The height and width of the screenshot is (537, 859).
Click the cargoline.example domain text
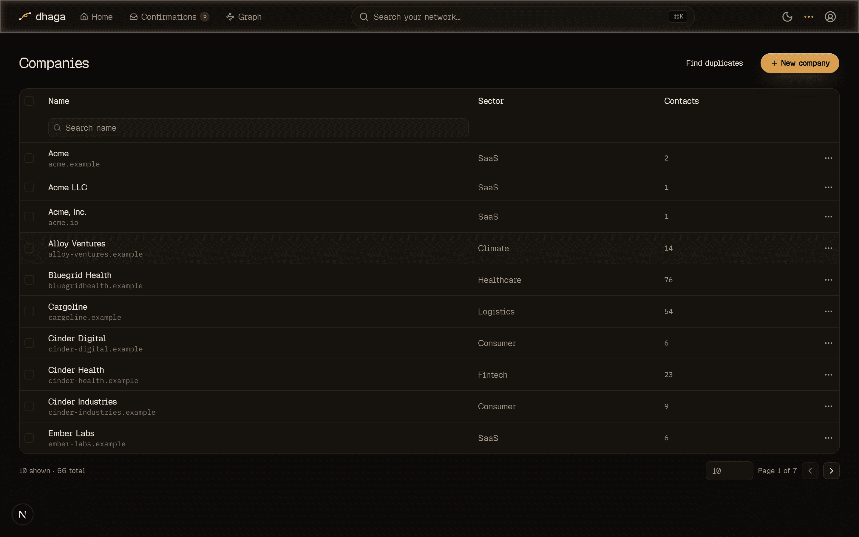point(84,317)
